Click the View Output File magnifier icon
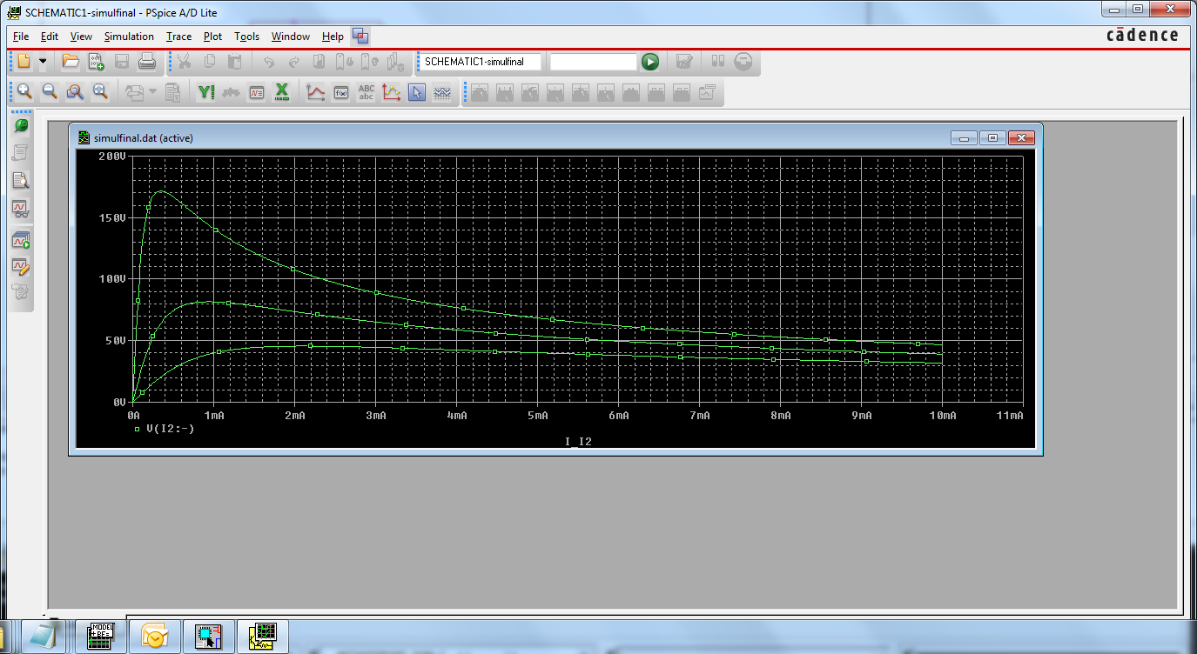Screen dimensions: 1197x654 click(21, 181)
